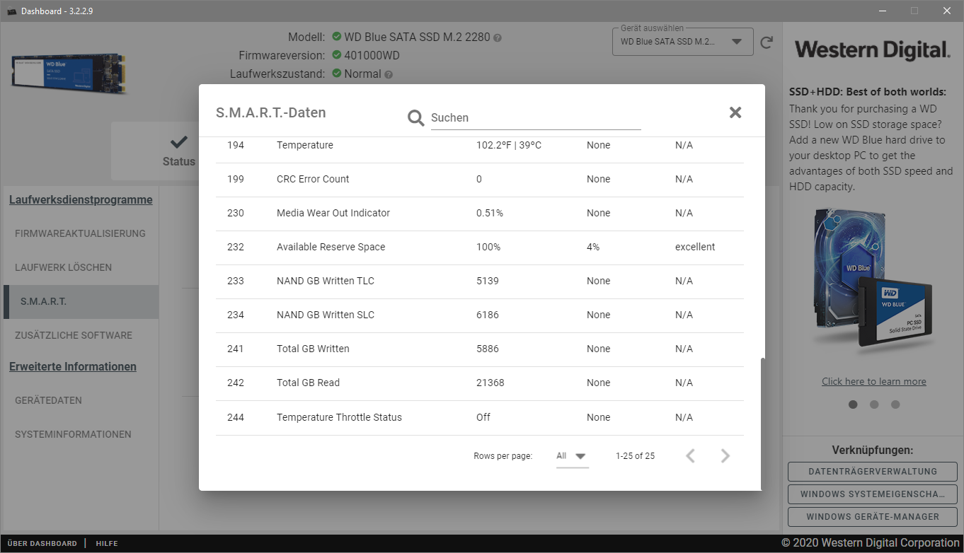Open DATENTRÄGERVERWALTUNG shortcut
Viewport: 964px width, 553px height.
click(873, 472)
